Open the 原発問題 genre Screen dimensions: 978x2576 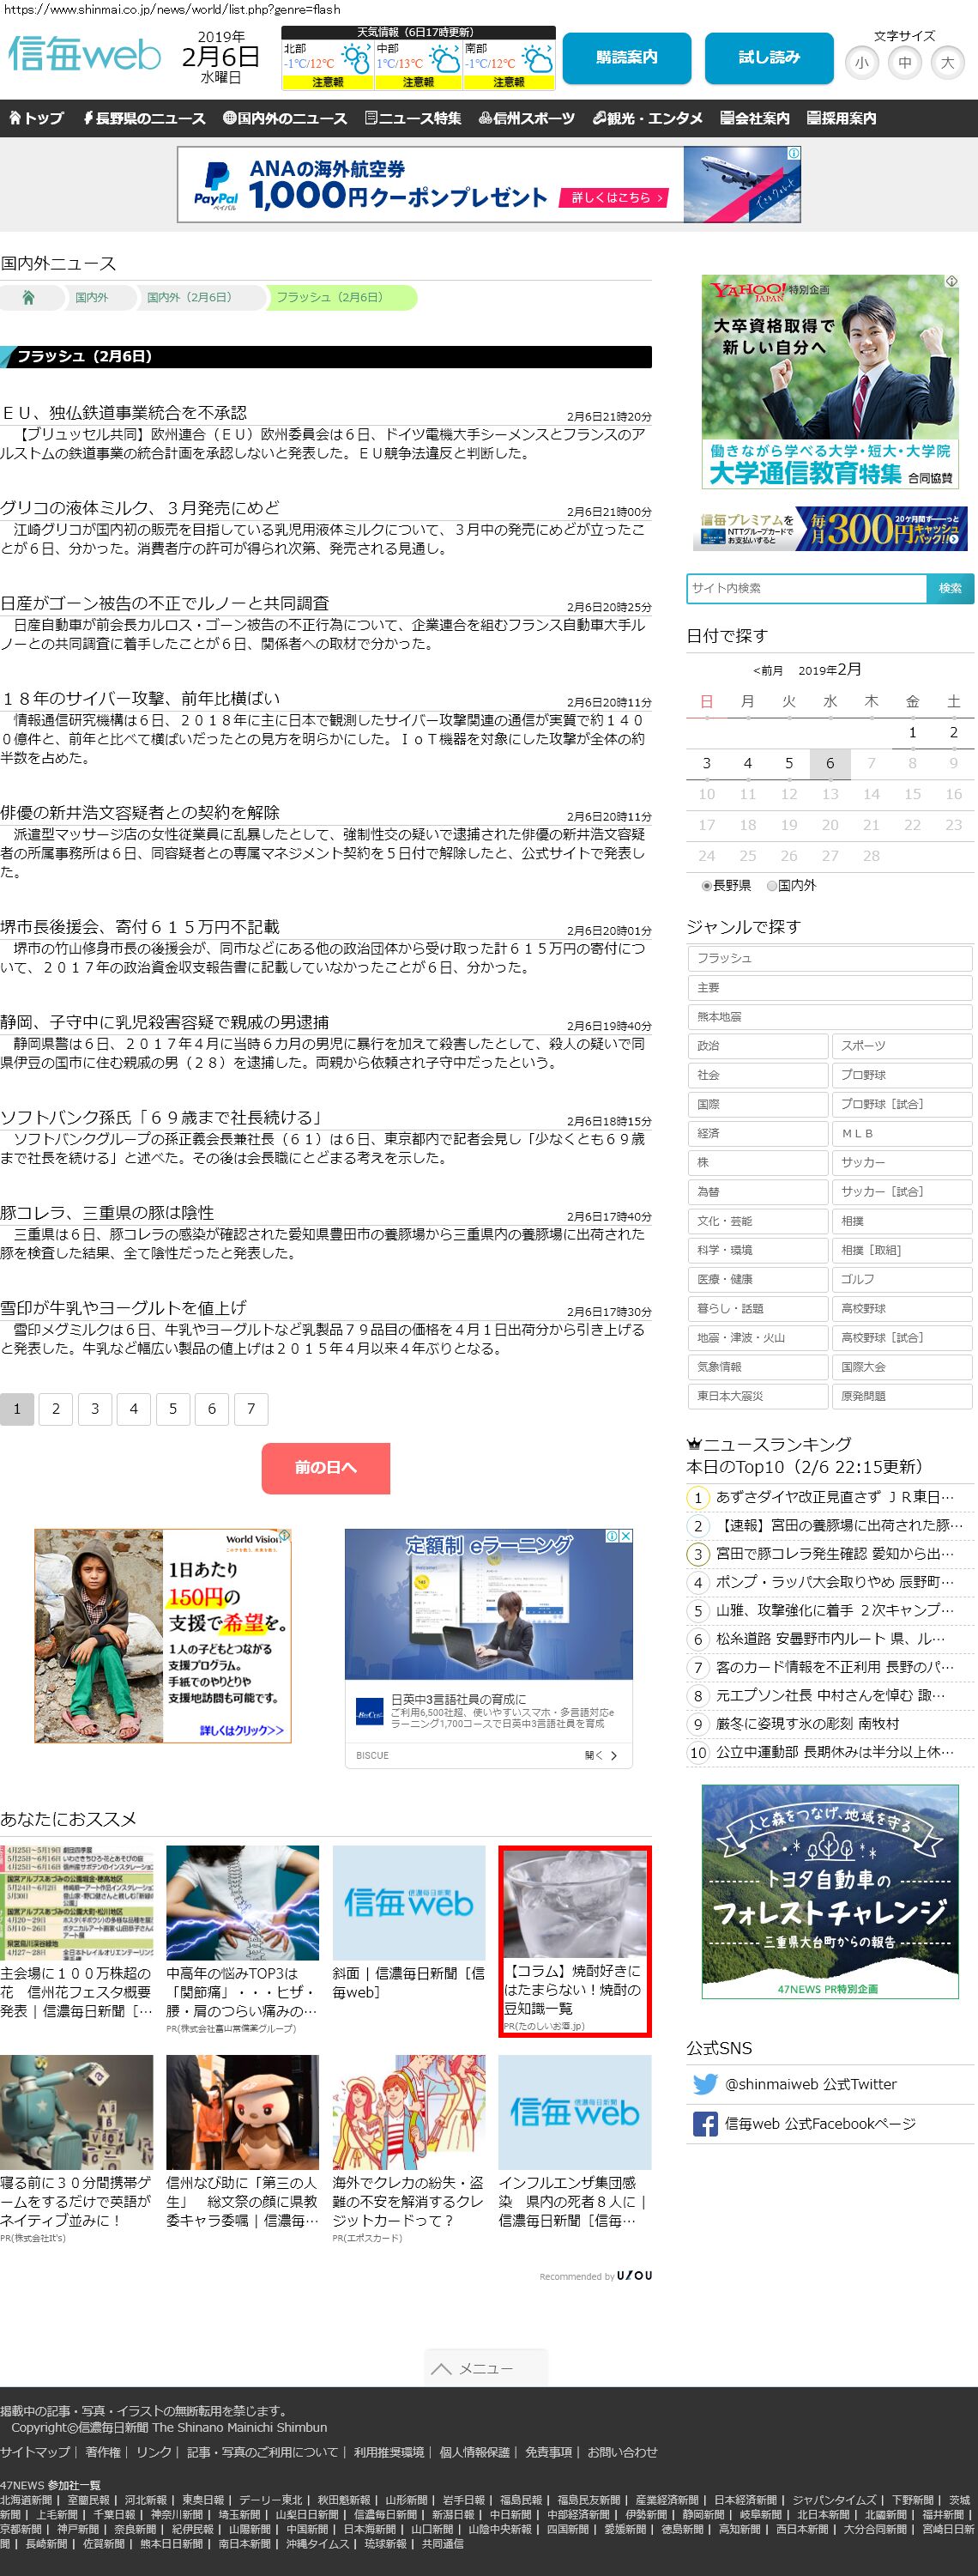pyautogui.click(x=903, y=1396)
